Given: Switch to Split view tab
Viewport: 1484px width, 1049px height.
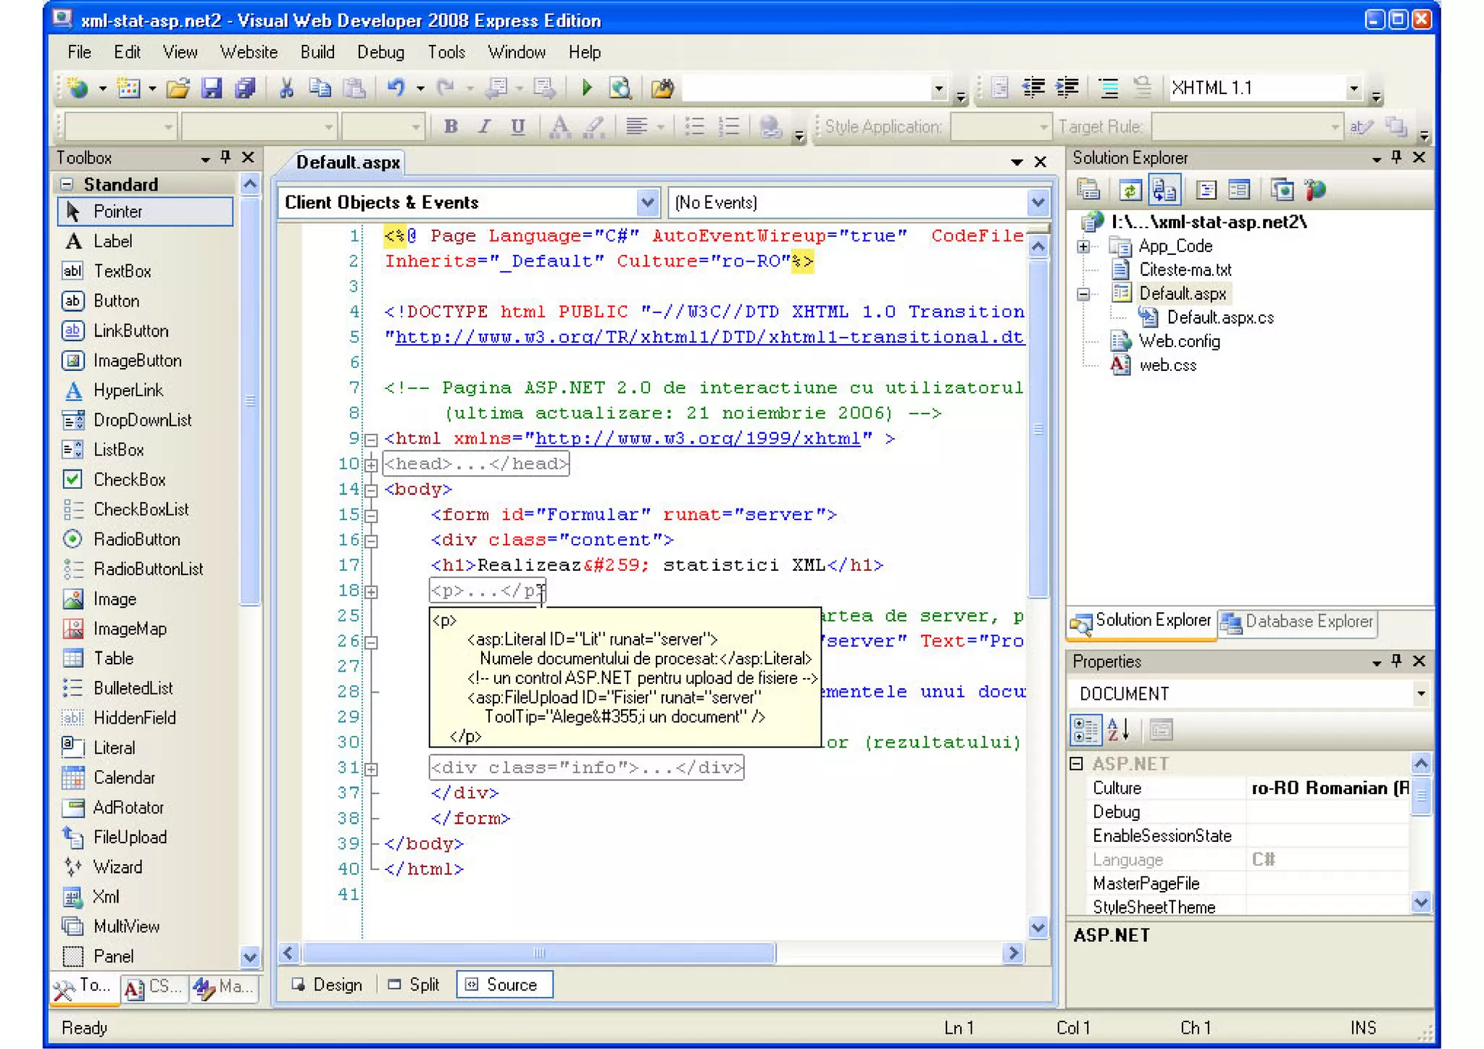Looking at the screenshot, I should tap(414, 985).
